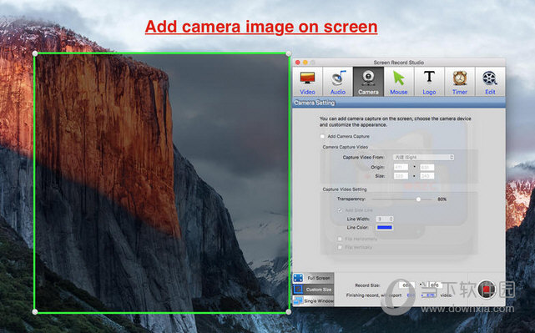Click the second Origin coordinate field

(427, 167)
